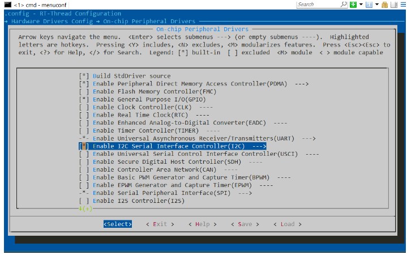Select Enable Universal Asynchronous Receiver/Transmitters(UART) entry
Viewport: 407px width, 255px height.
click(194, 138)
